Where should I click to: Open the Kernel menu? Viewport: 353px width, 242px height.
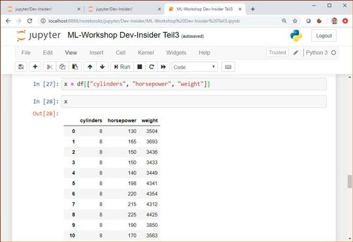click(x=146, y=53)
